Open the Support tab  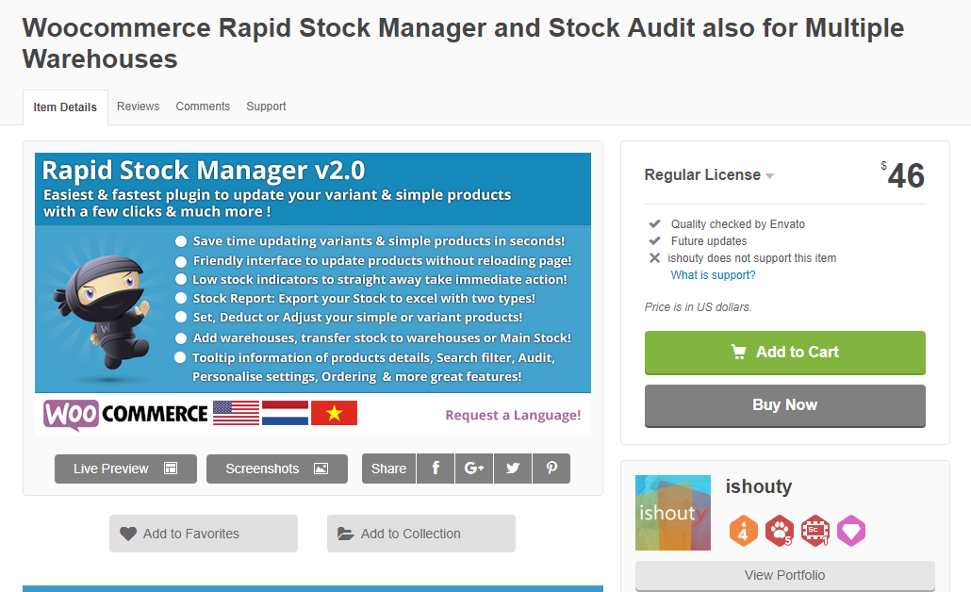click(x=266, y=107)
